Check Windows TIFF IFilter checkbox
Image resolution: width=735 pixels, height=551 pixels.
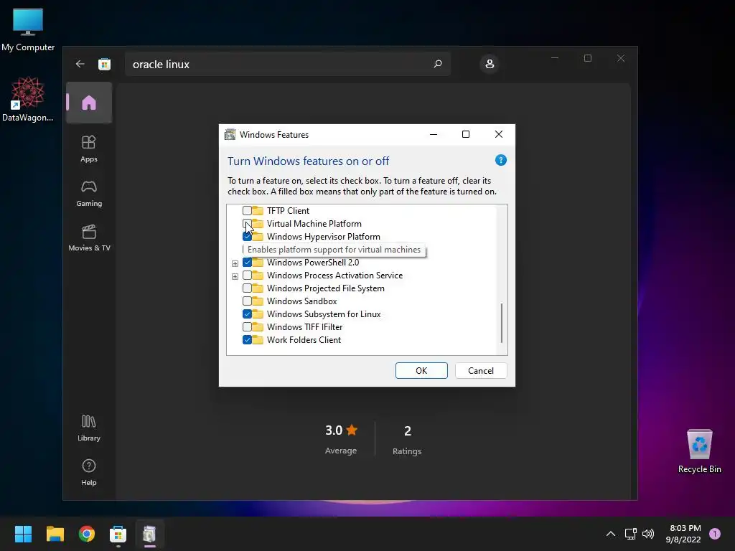247,327
